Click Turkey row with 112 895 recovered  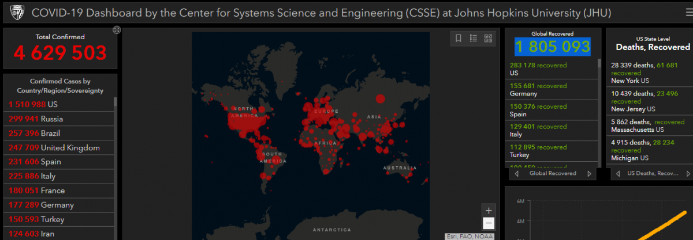(552, 151)
